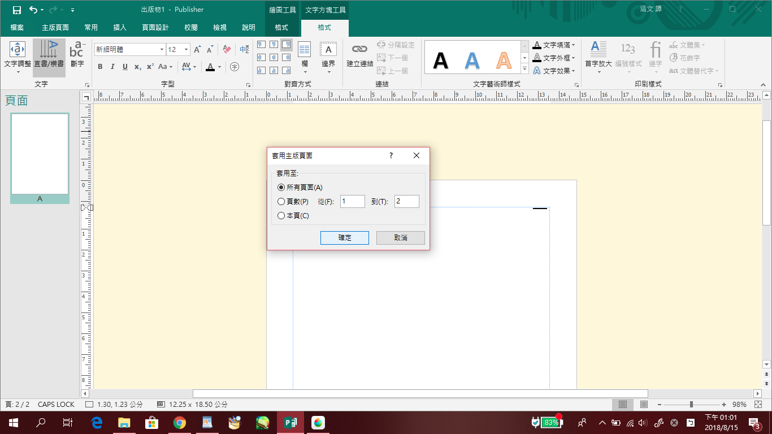772x434 pixels.
Task: Apply Italic formatting to text
Action: (112, 67)
